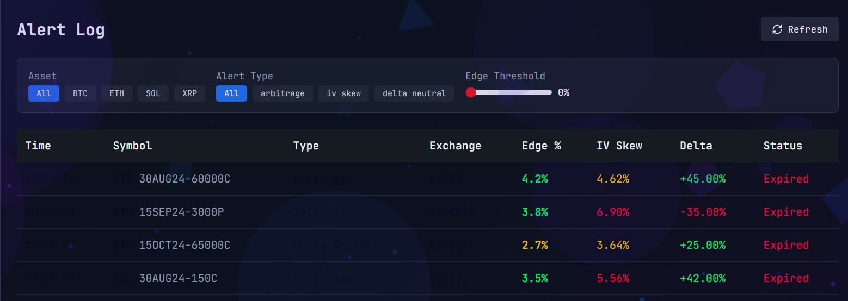
Task: Click the +42.00% delta value
Action: click(703, 278)
